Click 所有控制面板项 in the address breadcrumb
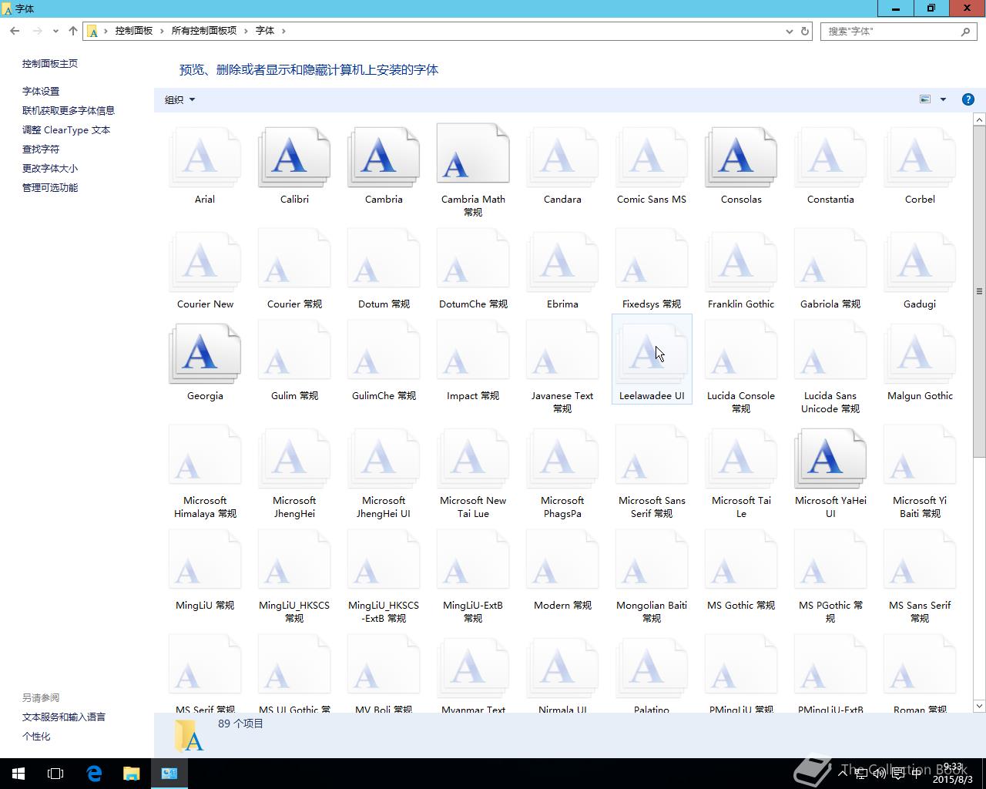The image size is (986, 789). (204, 31)
